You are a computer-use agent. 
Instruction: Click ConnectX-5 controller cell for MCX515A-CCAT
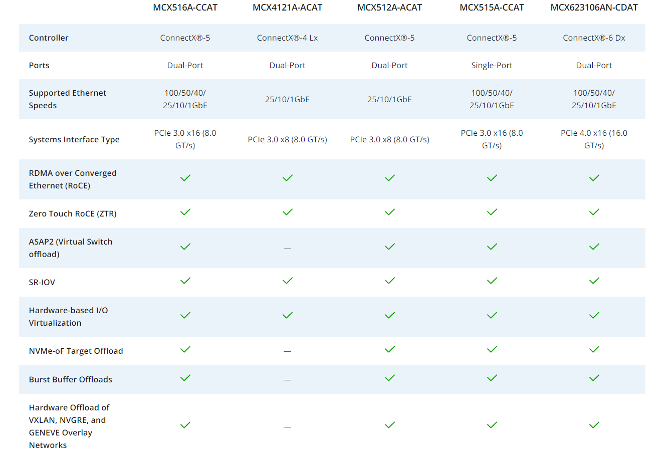point(492,38)
